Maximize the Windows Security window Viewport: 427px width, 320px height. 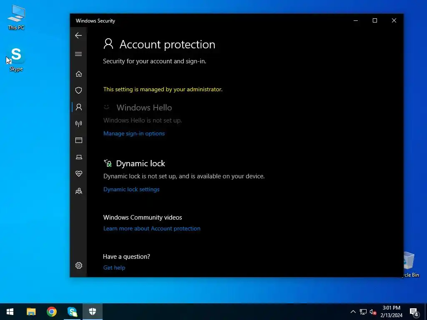coord(375,21)
